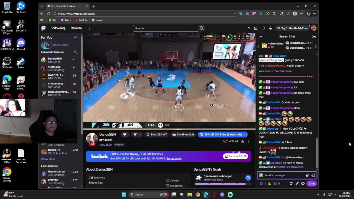Open user avatar menu in Twitch header

[314, 28]
